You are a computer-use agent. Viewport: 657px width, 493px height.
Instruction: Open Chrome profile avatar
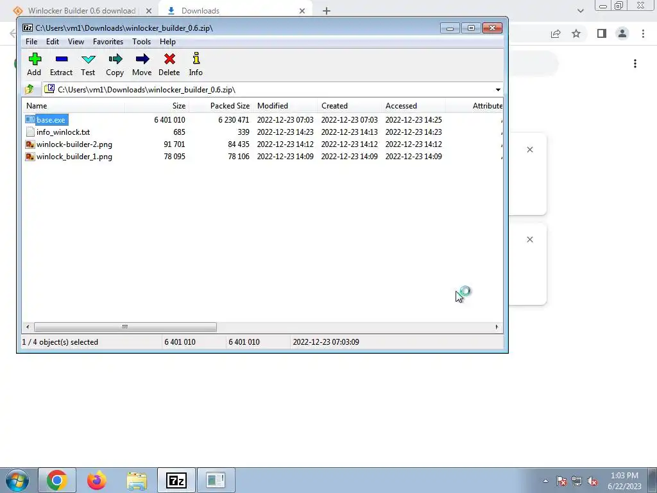(622, 33)
